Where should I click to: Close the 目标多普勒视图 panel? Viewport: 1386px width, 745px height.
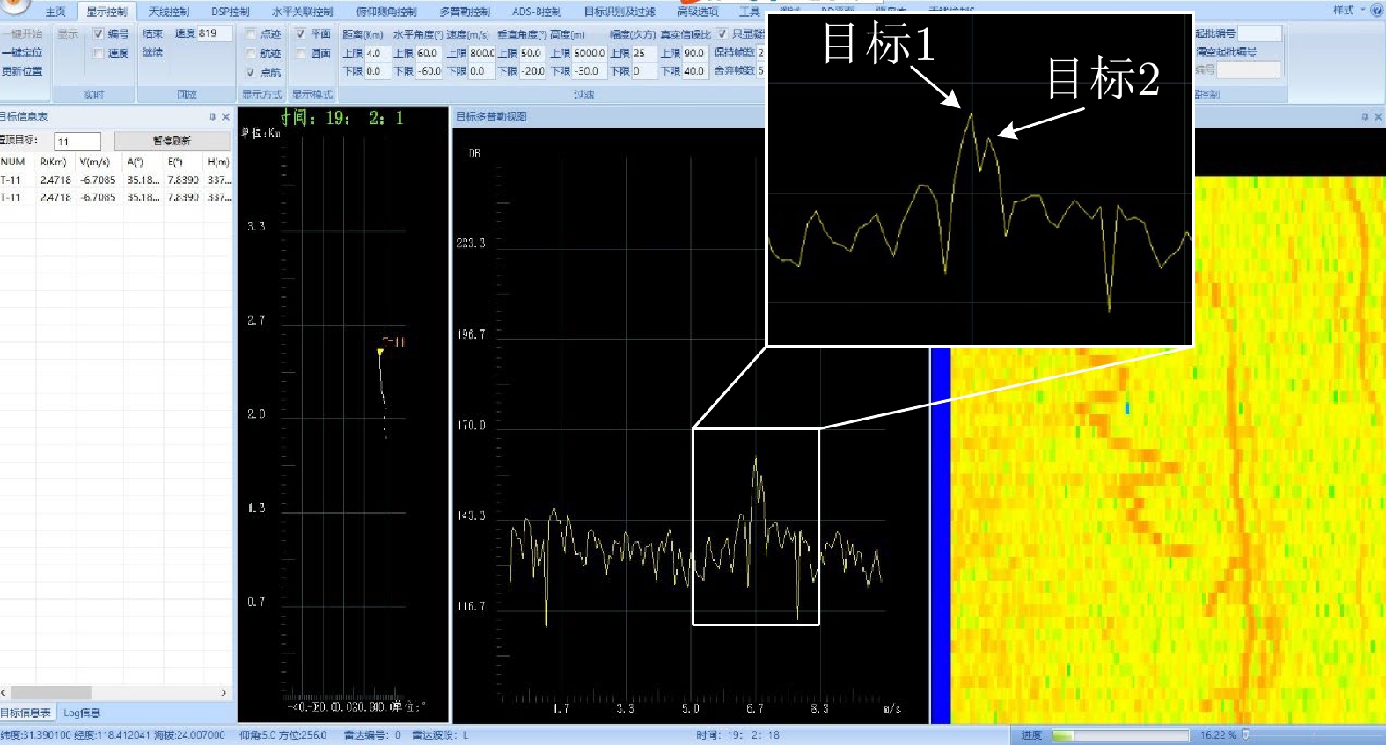tap(1378, 116)
